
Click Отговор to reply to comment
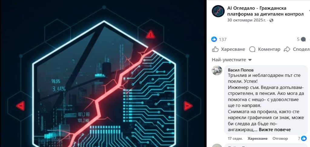click(x=280, y=139)
